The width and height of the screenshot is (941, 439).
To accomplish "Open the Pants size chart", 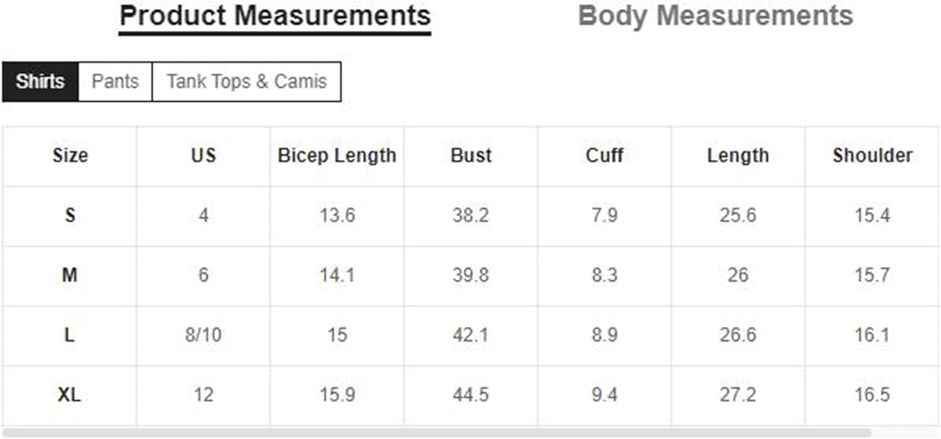I will pyautogui.click(x=115, y=82).
